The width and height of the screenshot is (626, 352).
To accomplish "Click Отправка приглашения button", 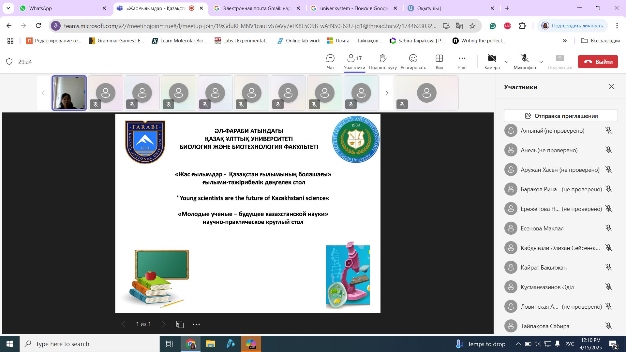I will pos(561,116).
